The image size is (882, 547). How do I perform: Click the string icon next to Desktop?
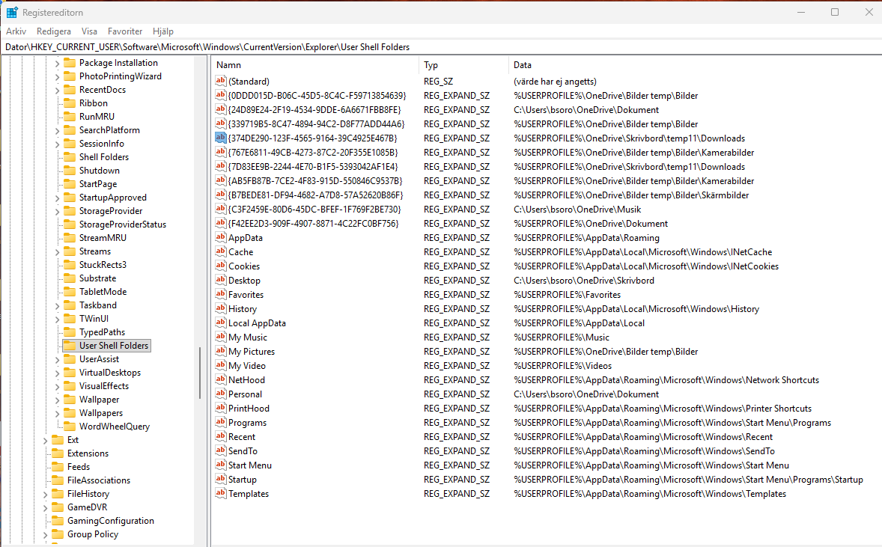(x=220, y=280)
